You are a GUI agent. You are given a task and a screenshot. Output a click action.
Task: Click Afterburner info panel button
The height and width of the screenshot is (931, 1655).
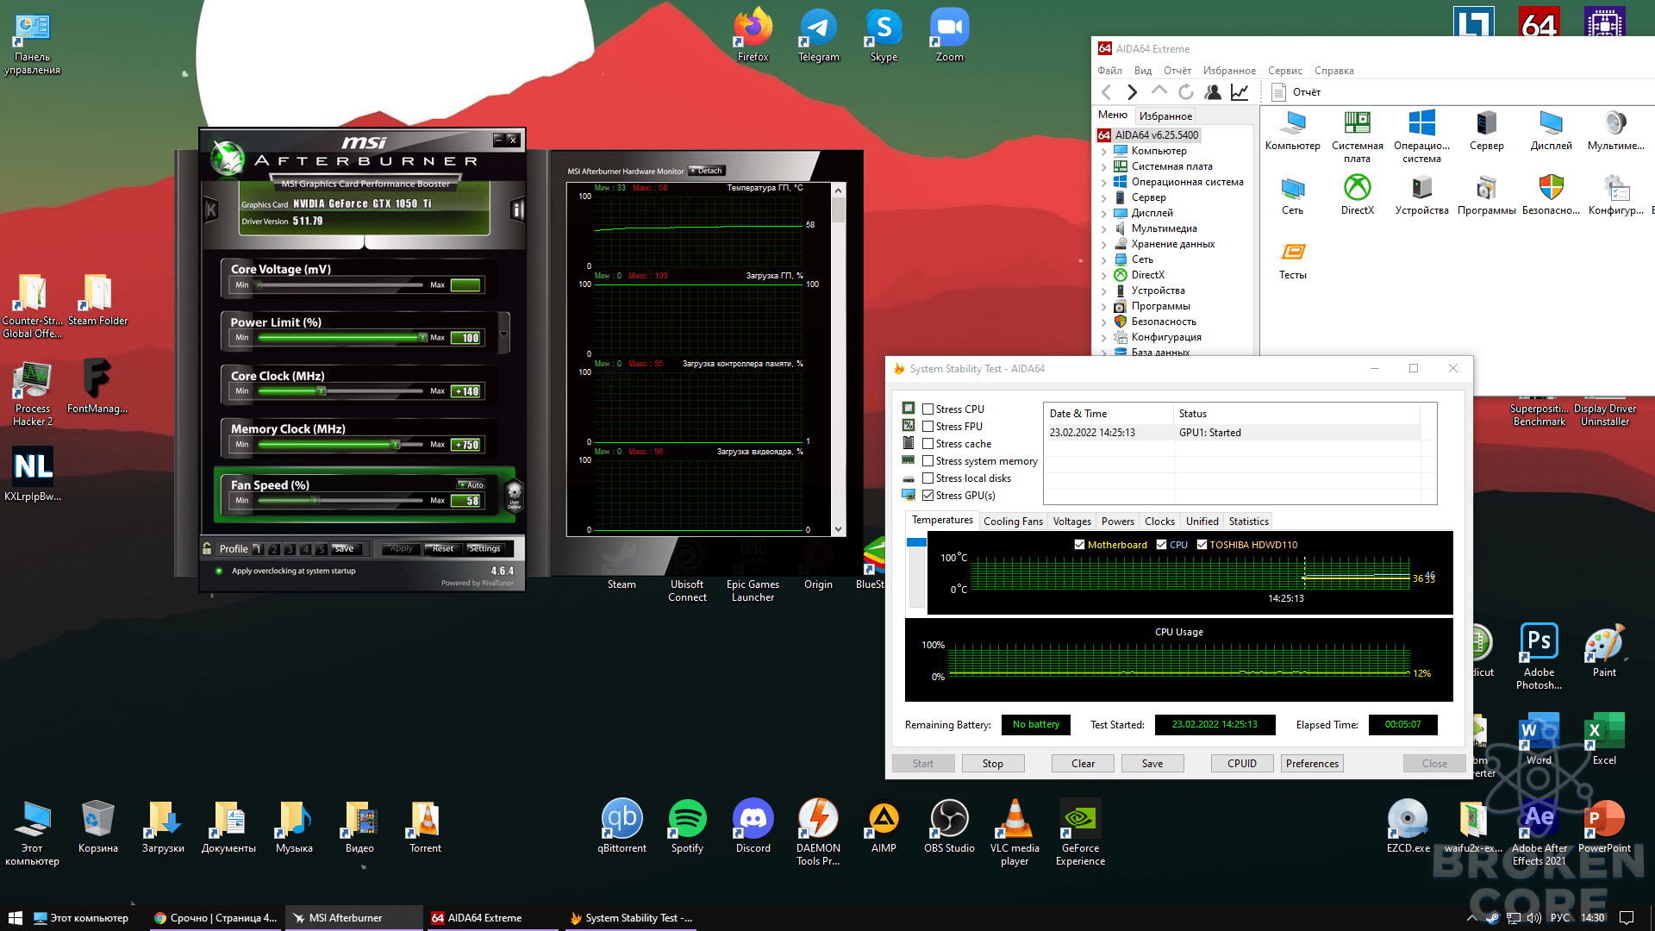517,209
